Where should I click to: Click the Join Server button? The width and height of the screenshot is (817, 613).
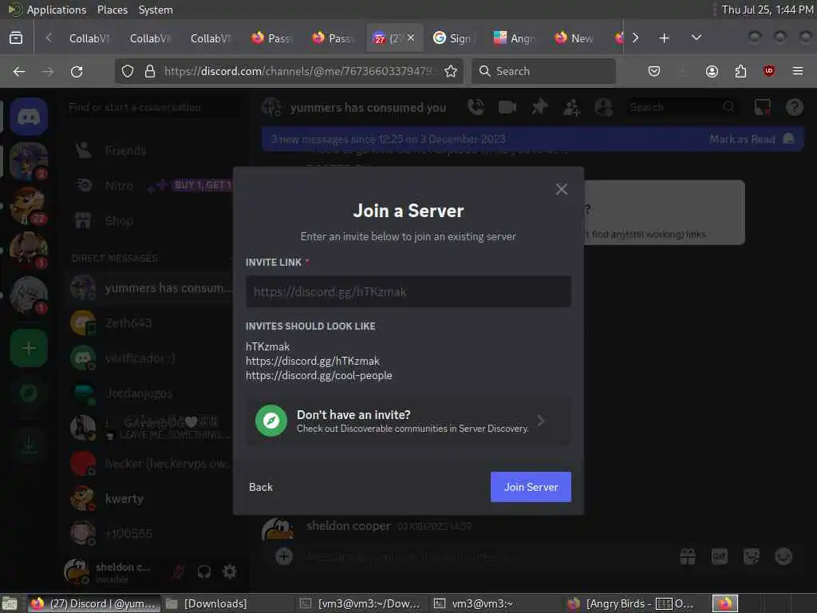point(531,487)
